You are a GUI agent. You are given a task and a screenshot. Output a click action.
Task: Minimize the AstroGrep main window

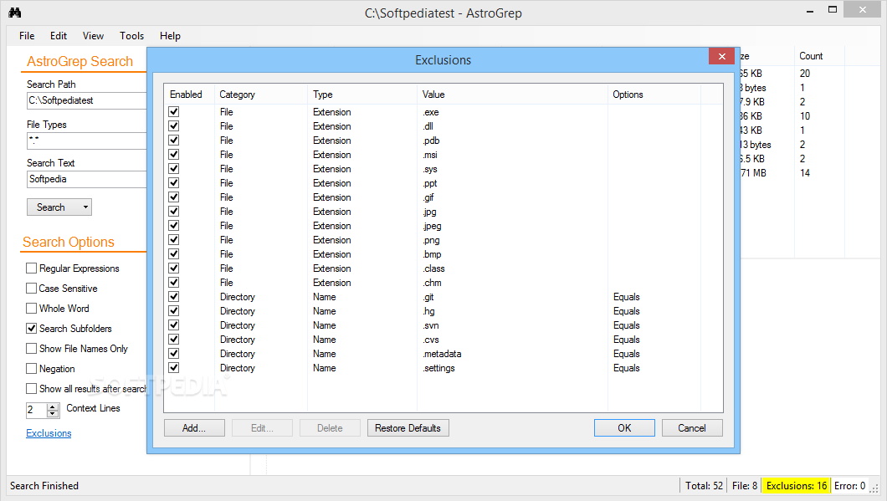pyautogui.click(x=809, y=10)
